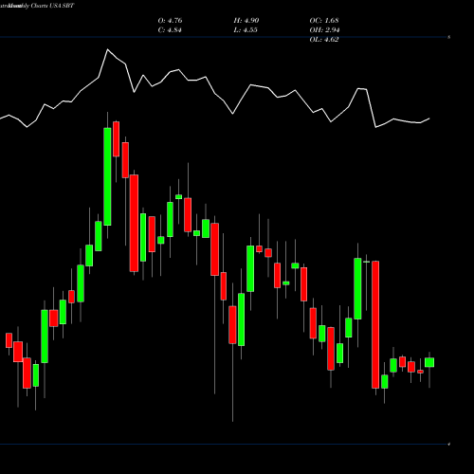Image resolution: width=474 pixels, height=474 pixels.
Task: Click the 'OC: 1.68' readout
Action: coord(324,21)
